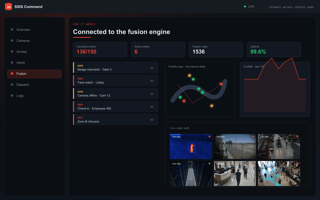The image size is (320, 200).
Task: Click the Footfall last 12h chart
Action: point(275,89)
